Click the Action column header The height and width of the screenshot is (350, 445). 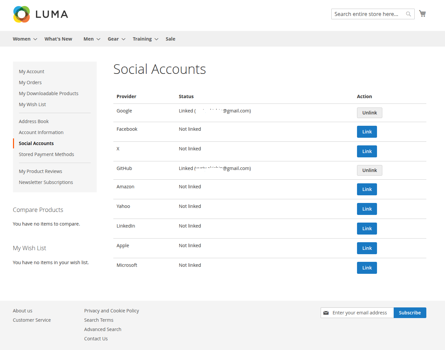364,96
